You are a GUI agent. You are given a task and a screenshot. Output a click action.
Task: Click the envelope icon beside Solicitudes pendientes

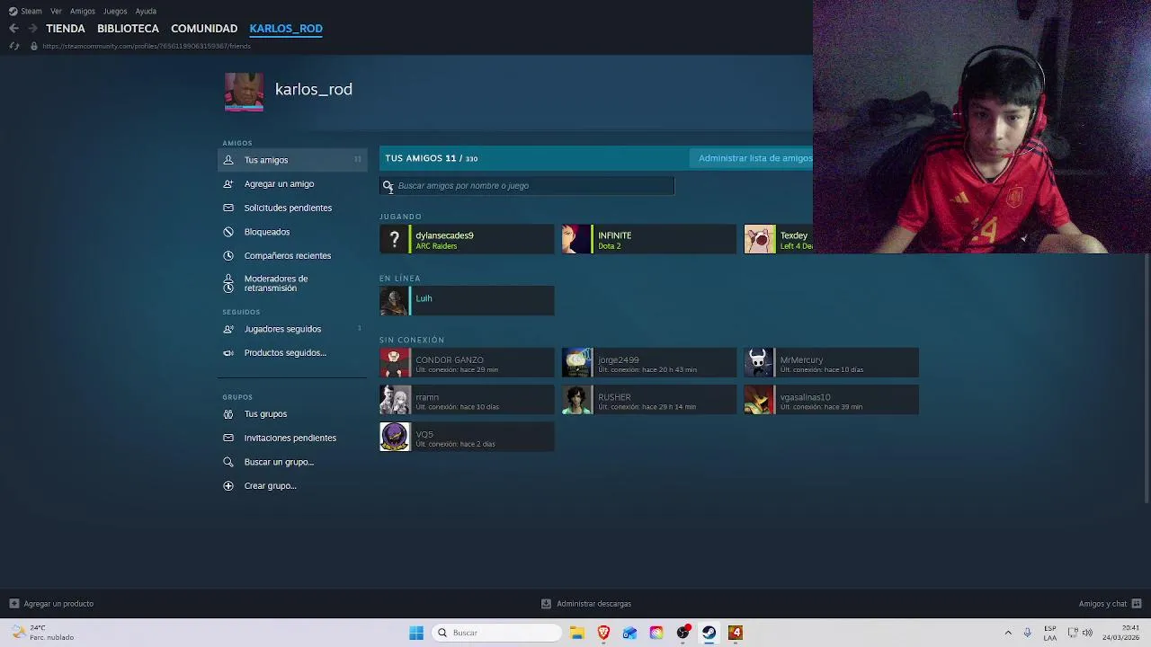click(228, 208)
